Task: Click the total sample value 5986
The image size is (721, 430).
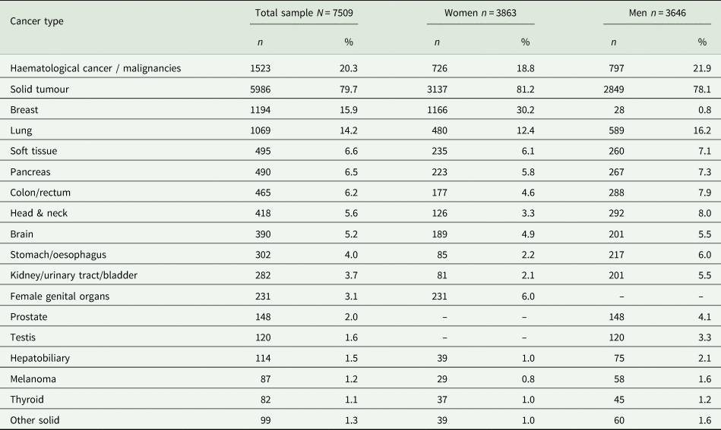Action: (261, 89)
